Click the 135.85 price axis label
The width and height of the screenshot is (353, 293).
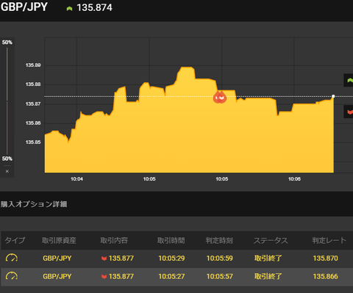[33, 142]
